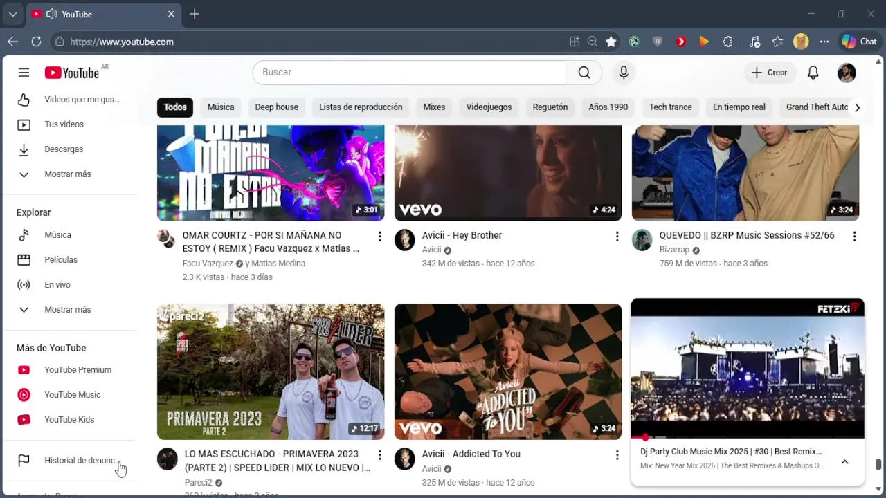This screenshot has height=498, width=886.
Task: Open Música in Explorar section
Action: (69, 235)
